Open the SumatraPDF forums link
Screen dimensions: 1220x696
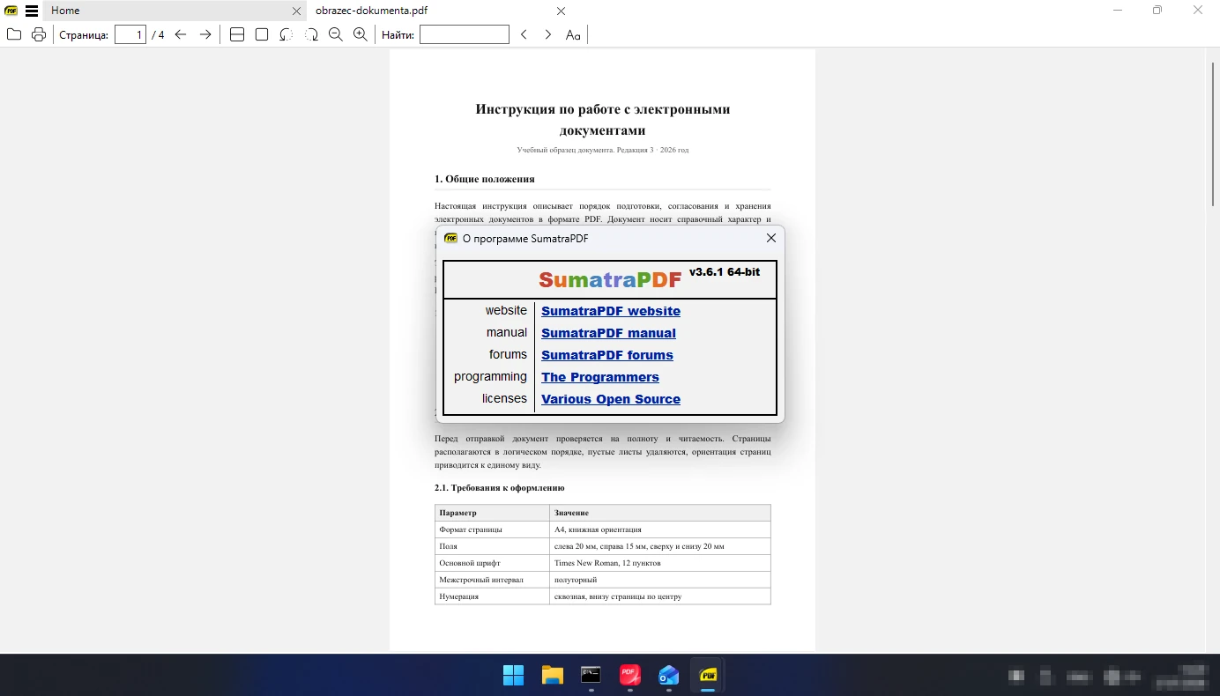pos(607,355)
